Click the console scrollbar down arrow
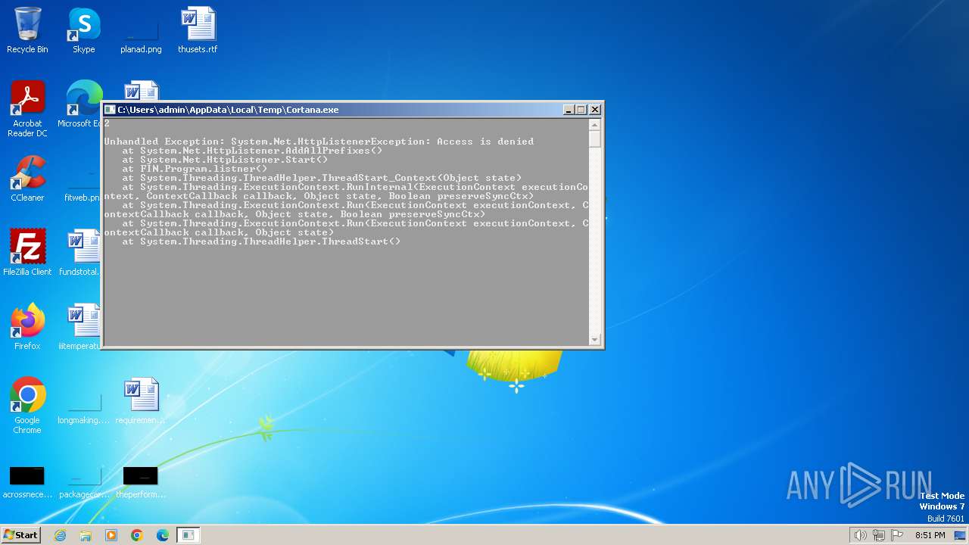The width and height of the screenshot is (969, 545). tap(595, 339)
